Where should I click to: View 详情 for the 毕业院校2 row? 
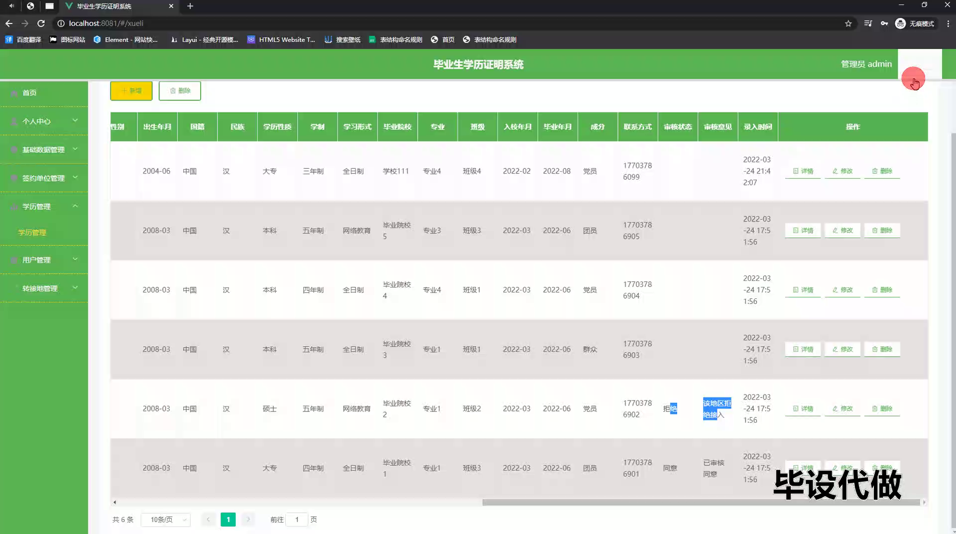pyautogui.click(x=803, y=408)
